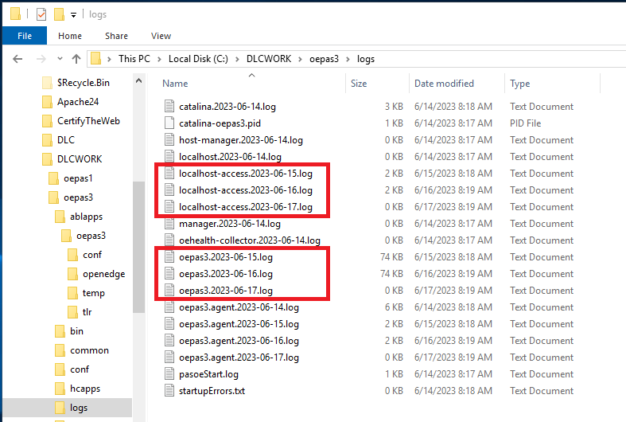Expand the chevron after 'oepas3' in address bar
This screenshot has width=626, height=422.
348,59
